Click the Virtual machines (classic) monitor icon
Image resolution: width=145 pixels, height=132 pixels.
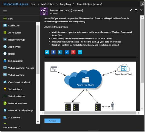(x=5, y=68)
